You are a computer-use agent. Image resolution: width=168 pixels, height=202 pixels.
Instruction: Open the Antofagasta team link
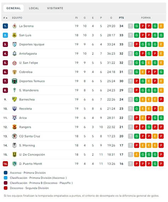pos(28,54)
